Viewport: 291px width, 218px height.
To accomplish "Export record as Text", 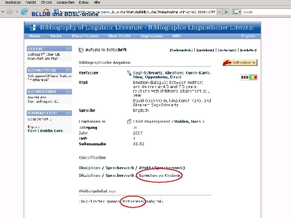I will pos(32,131).
